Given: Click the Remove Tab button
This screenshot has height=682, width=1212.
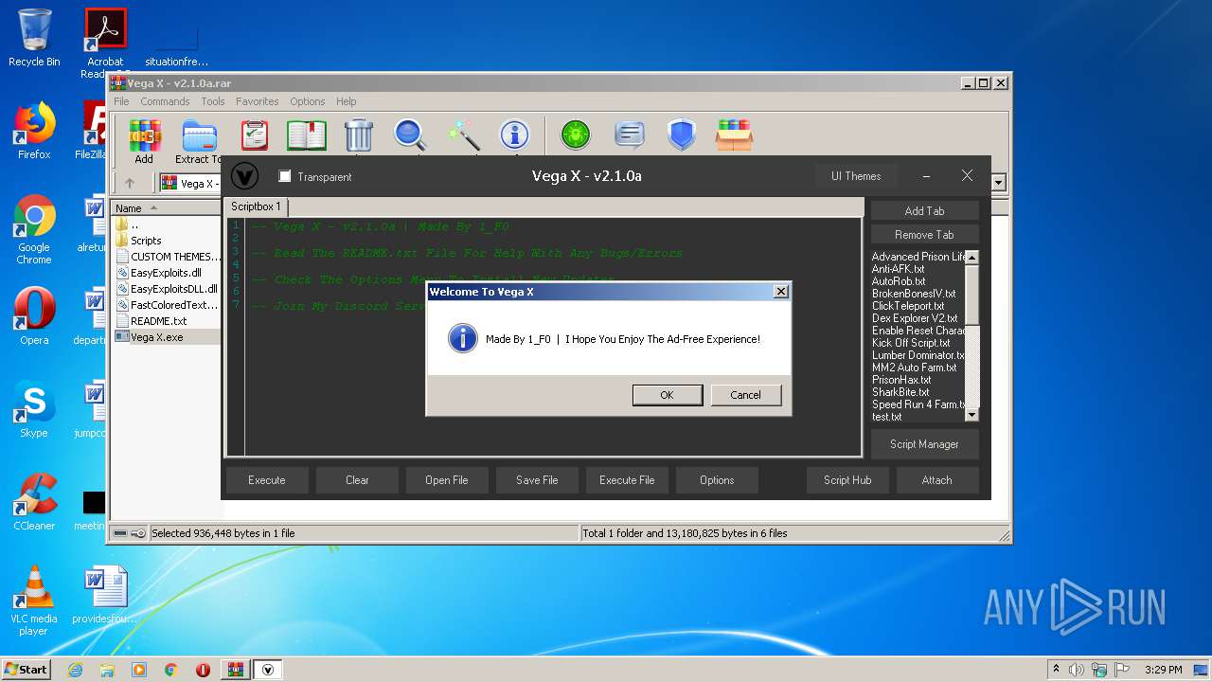Looking at the screenshot, I should (925, 235).
